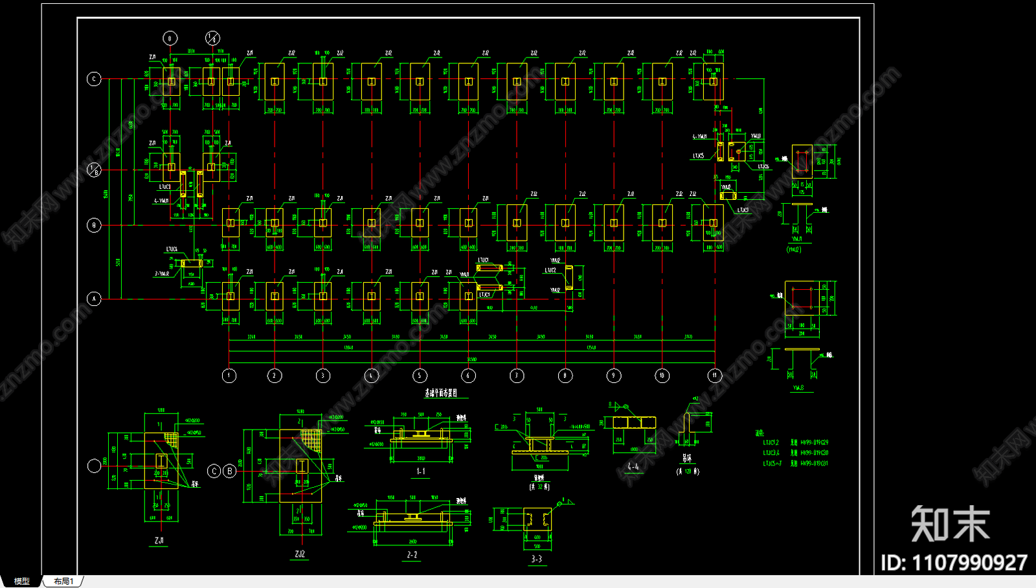Click the 基础平面布置图 drawing title
1036x588 pixels.
click(441, 393)
